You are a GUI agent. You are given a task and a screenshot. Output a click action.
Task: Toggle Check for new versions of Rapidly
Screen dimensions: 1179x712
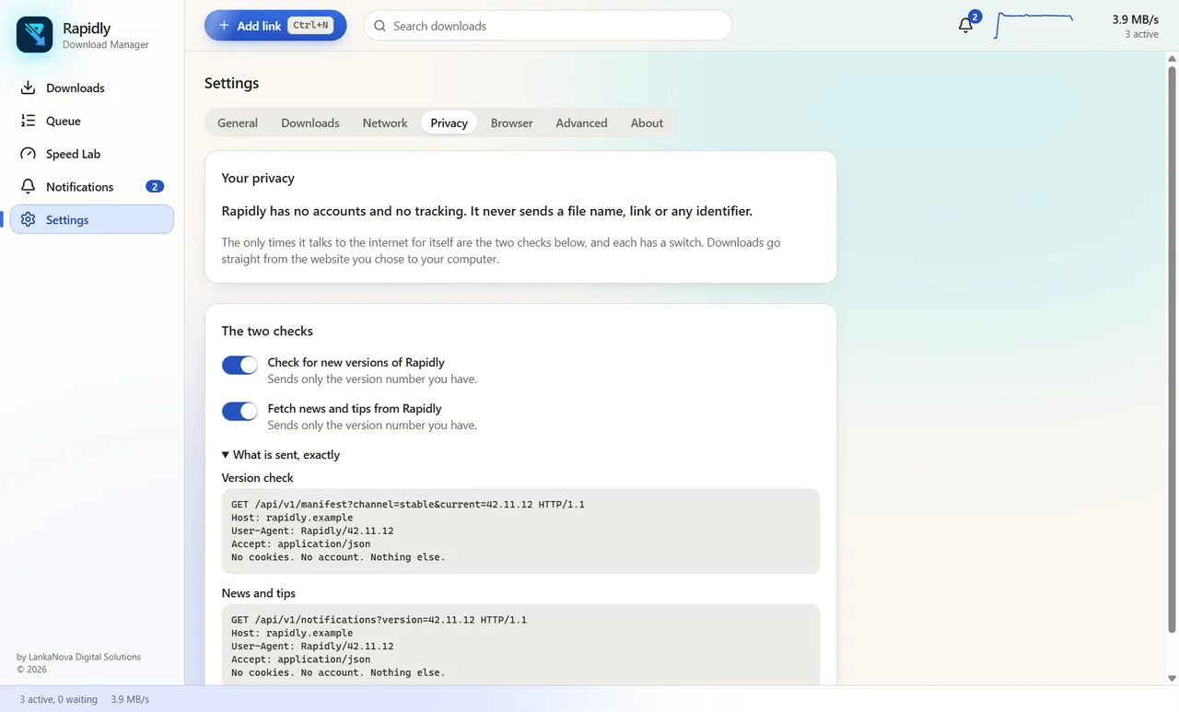pos(239,365)
